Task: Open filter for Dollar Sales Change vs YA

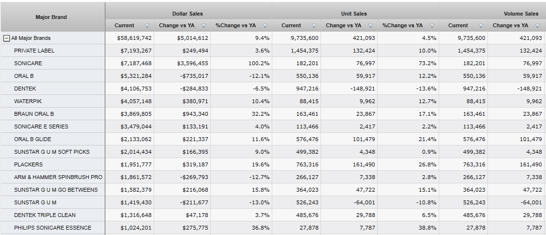Action: tap(203, 26)
